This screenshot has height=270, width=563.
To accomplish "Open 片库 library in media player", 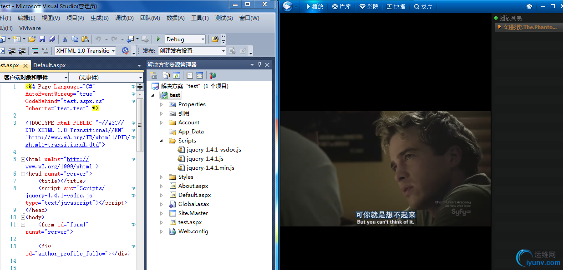I will tap(341, 6).
